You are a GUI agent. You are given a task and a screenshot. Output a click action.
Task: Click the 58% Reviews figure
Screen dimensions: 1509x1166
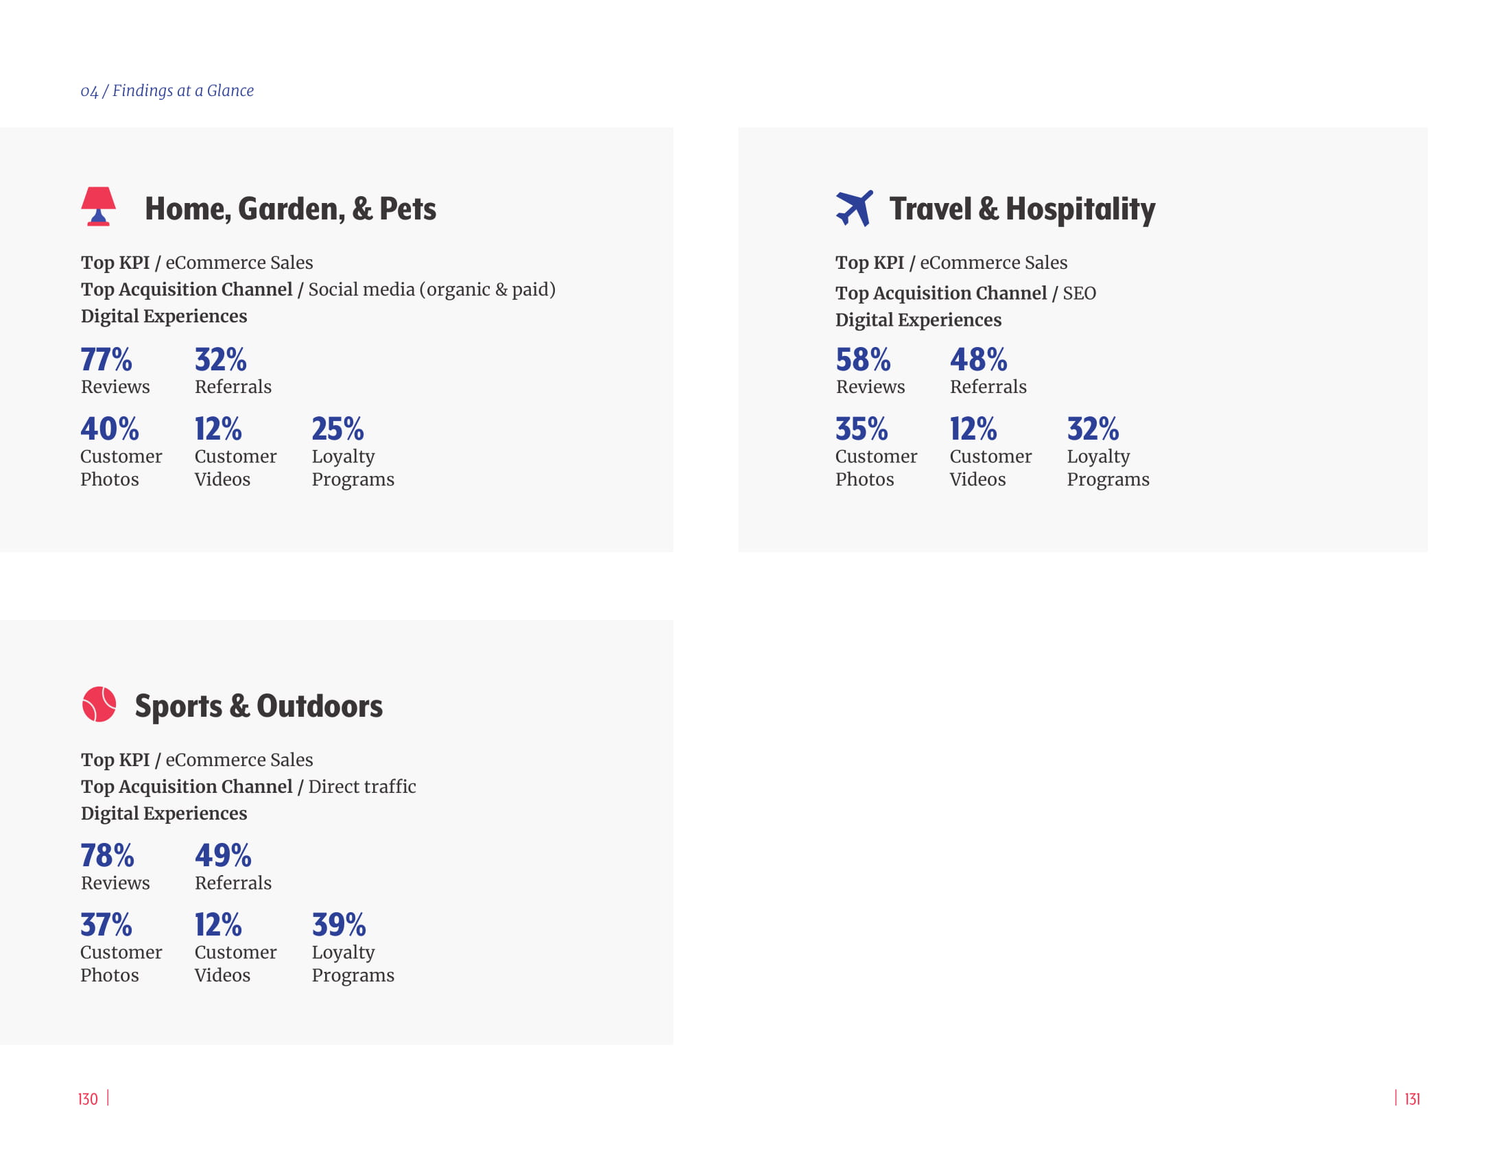862,359
